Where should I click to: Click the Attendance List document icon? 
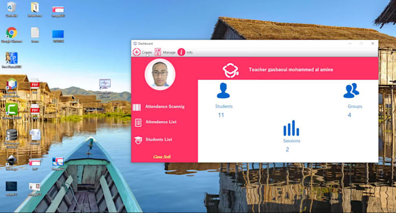pyautogui.click(x=138, y=123)
